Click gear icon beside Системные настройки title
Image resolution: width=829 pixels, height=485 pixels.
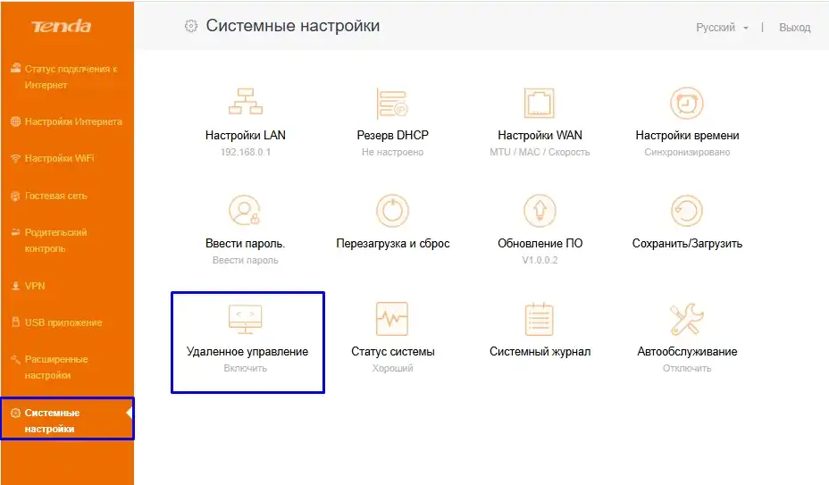(x=191, y=26)
